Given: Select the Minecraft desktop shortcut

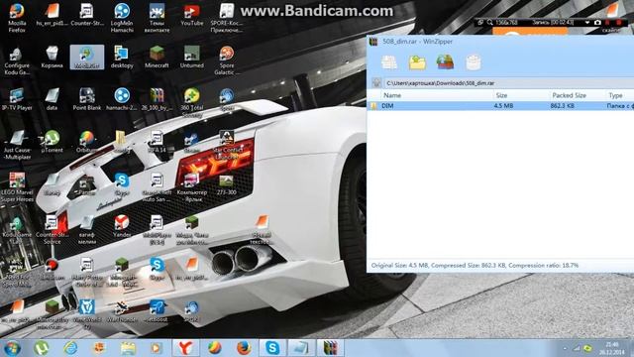Looking at the screenshot, I should 157,58.
